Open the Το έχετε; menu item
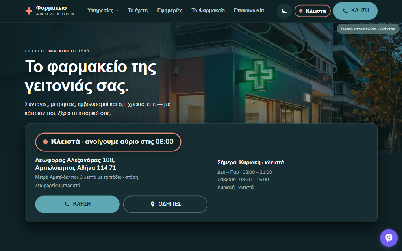 click(138, 11)
